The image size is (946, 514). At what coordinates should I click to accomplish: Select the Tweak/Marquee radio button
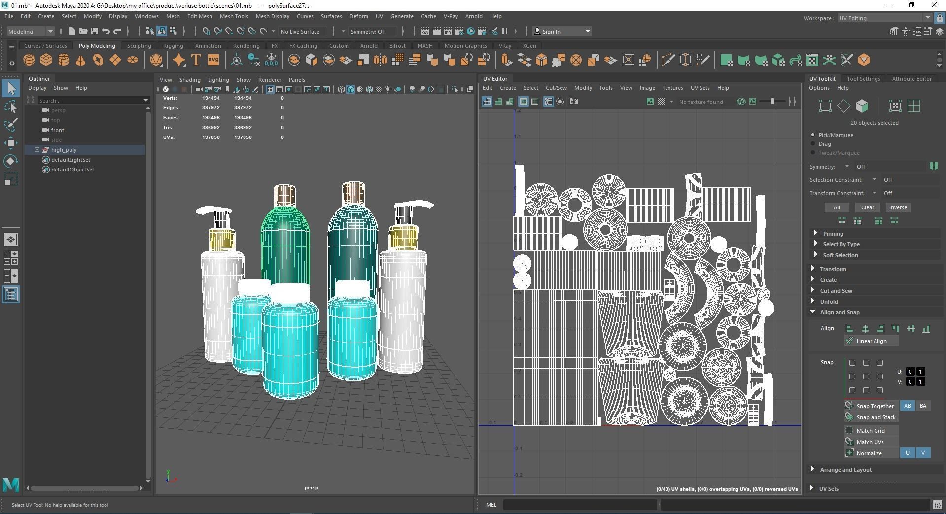pyautogui.click(x=813, y=152)
